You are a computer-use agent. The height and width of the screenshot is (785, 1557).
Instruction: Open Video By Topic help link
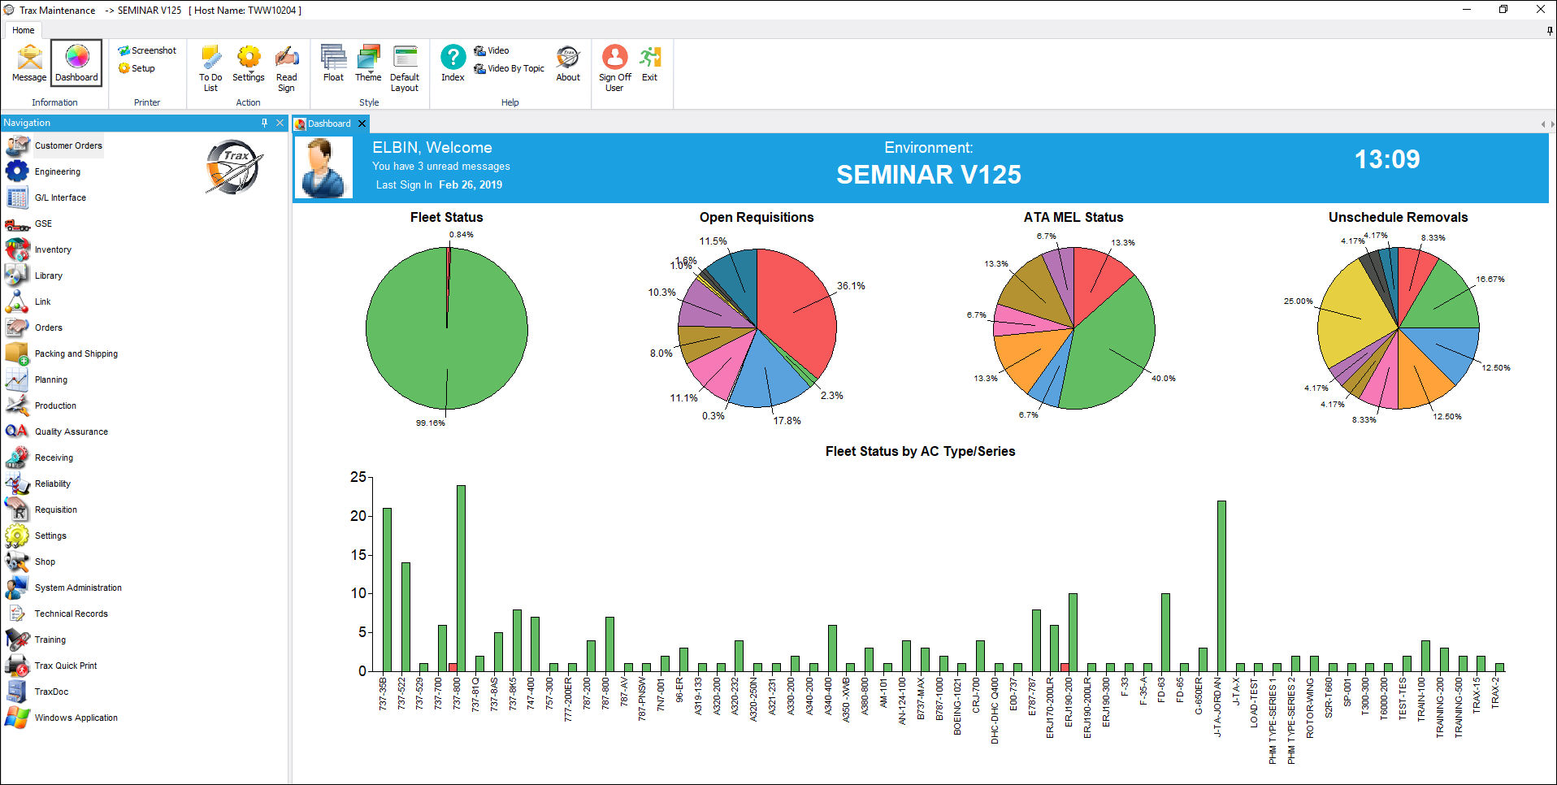click(509, 68)
